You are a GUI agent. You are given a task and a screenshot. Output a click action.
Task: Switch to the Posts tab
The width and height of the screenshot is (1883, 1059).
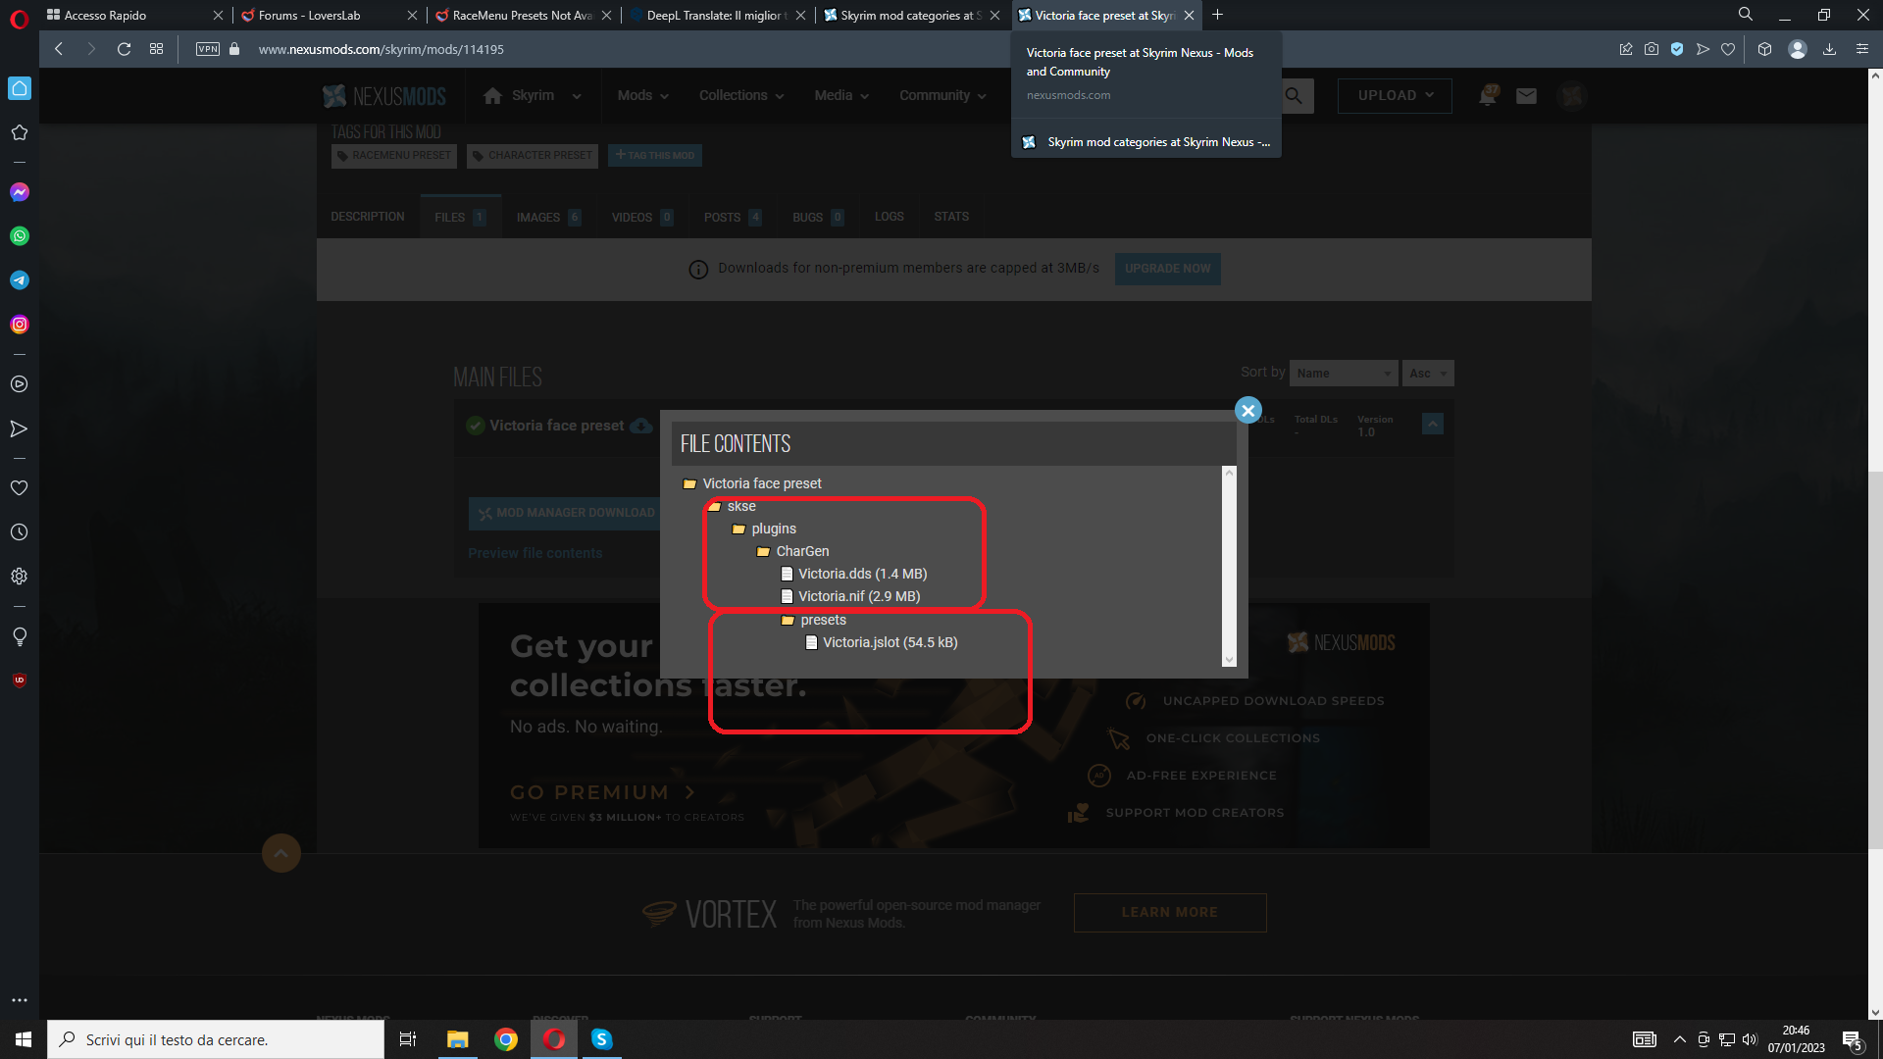coord(732,217)
